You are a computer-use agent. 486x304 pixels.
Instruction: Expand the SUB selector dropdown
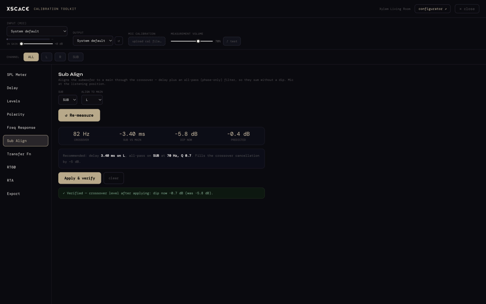click(68, 100)
